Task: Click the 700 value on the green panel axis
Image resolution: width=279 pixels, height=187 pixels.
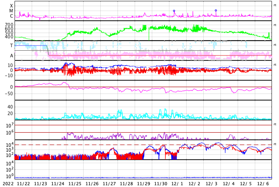Action: click(9, 25)
